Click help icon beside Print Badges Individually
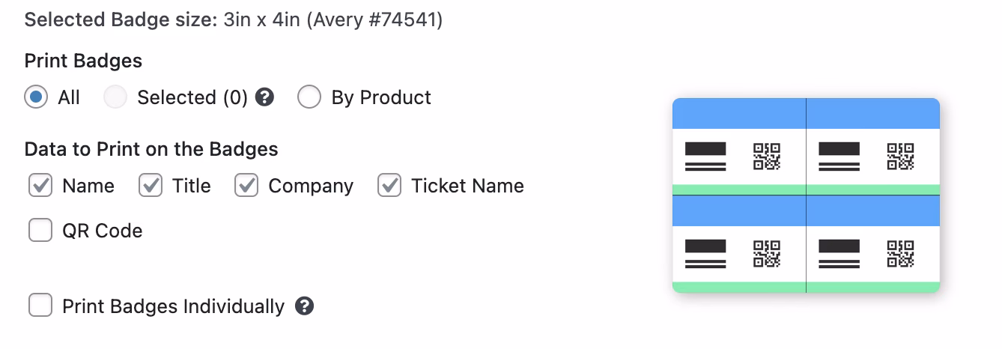Screen dimensions: 1002x349 pyautogui.click(x=304, y=306)
